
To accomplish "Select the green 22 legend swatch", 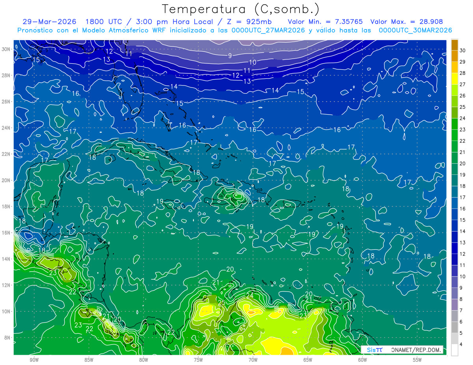I will click(x=454, y=136).
